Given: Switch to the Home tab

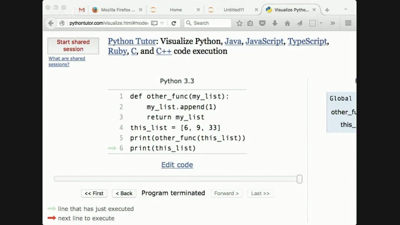Looking at the screenshot, I should click(176, 10).
